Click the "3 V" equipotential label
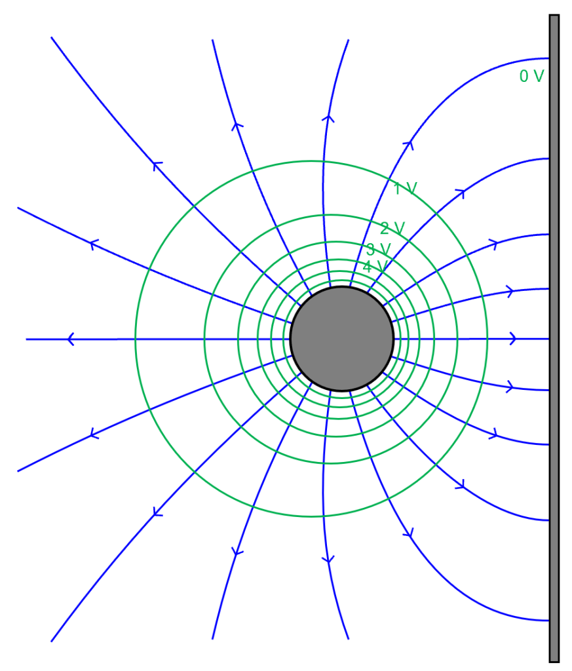Image resolution: width=572 pixels, height=671 pixels. pyautogui.click(x=378, y=250)
